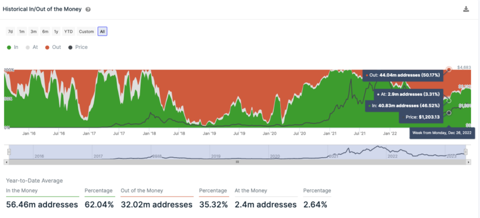Image resolution: width=480 pixels, height=218 pixels.
Task: Select the YTD time range
Action: [68, 32]
